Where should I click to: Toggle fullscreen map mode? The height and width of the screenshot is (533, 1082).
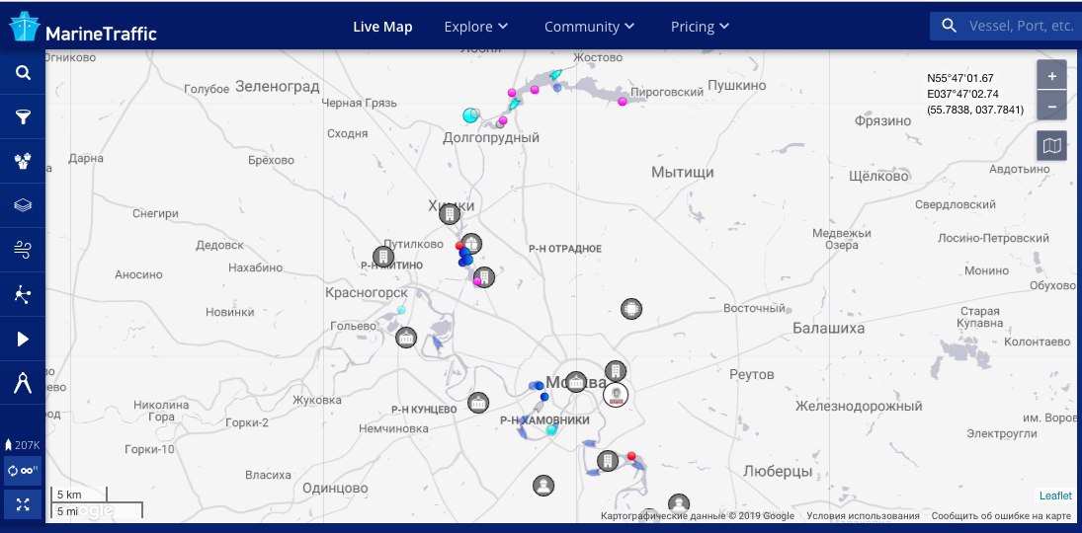coord(23,504)
